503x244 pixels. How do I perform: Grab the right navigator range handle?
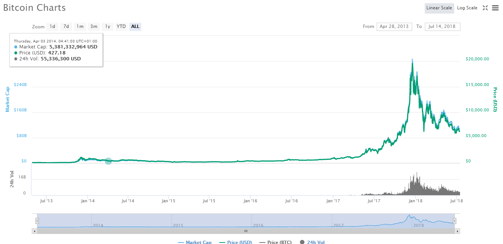(x=454, y=221)
